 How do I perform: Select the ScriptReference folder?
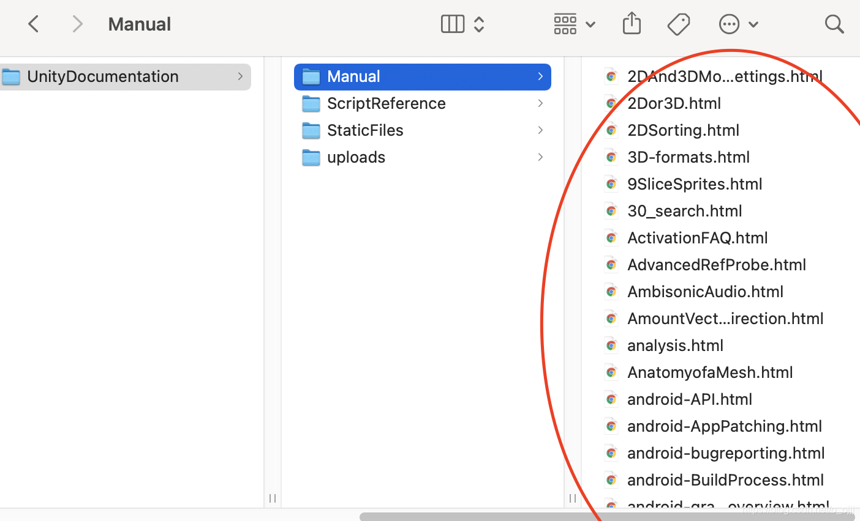[x=423, y=103]
